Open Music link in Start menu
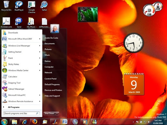Screen dimensions: 167x125 47,55
